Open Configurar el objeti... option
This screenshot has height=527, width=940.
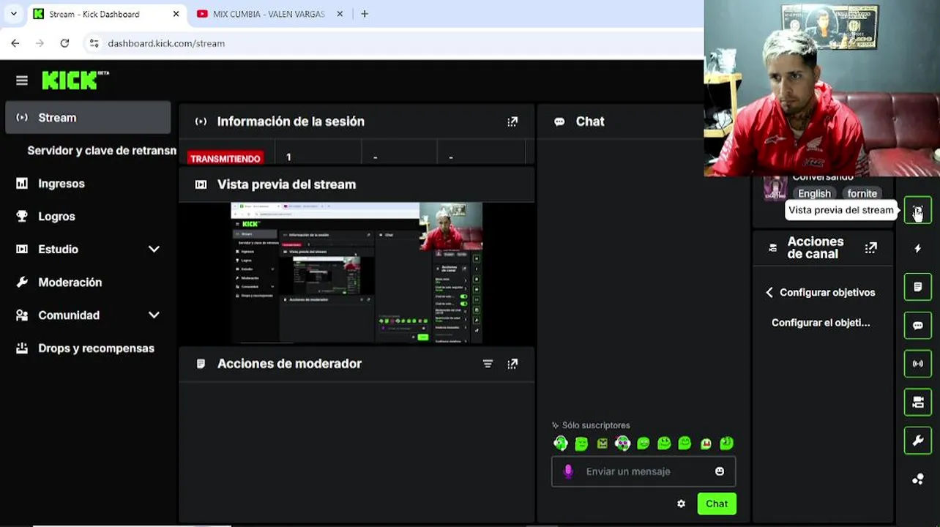(x=821, y=323)
